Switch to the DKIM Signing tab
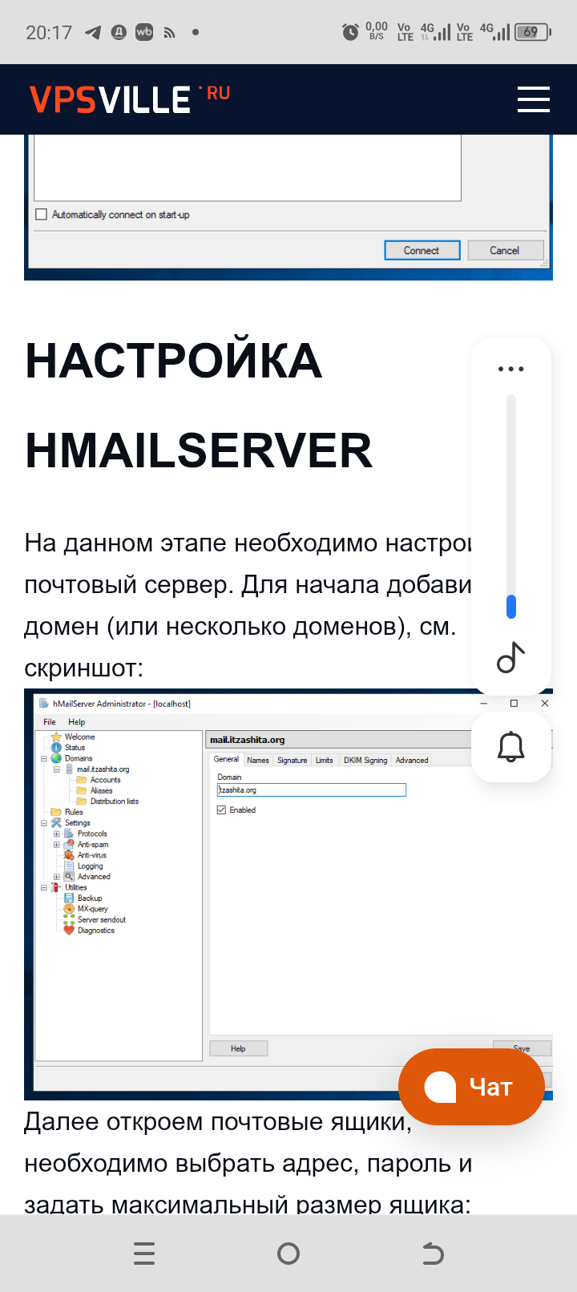 click(x=365, y=760)
